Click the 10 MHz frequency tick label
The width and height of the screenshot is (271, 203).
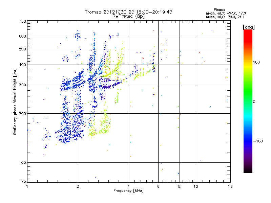(x=196, y=186)
